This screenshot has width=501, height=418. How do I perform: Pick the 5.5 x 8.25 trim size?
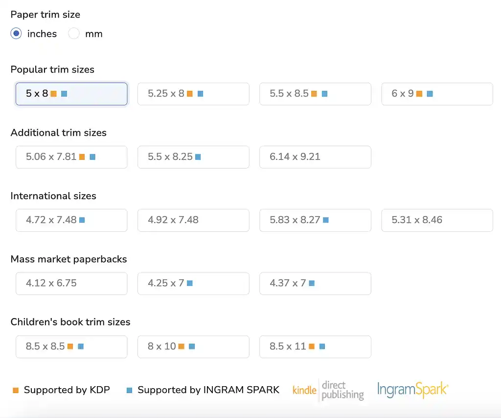[193, 157]
